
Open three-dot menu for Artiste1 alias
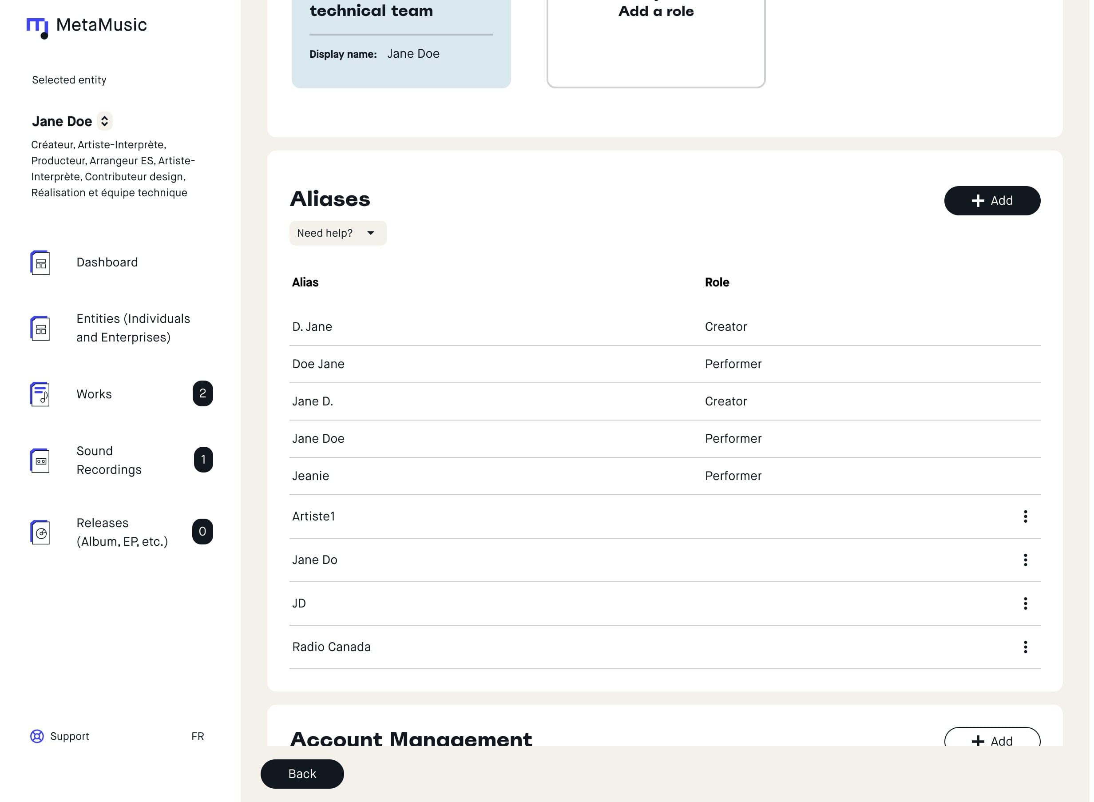tap(1026, 516)
